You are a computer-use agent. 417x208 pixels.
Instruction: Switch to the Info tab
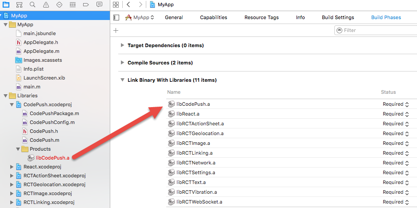click(x=300, y=17)
